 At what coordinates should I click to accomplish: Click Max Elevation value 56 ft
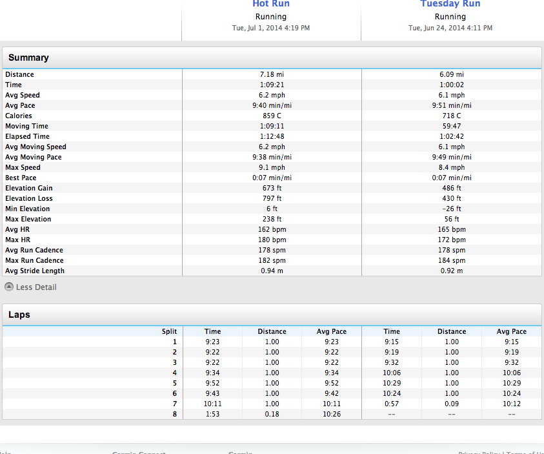coord(451,220)
